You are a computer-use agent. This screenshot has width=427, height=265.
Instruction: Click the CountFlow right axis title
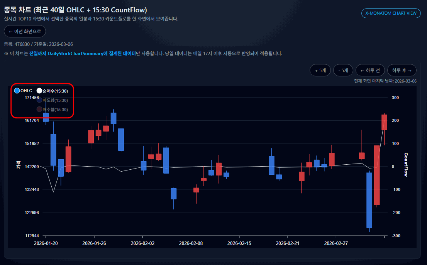pyautogui.click(x=406, y=165)
